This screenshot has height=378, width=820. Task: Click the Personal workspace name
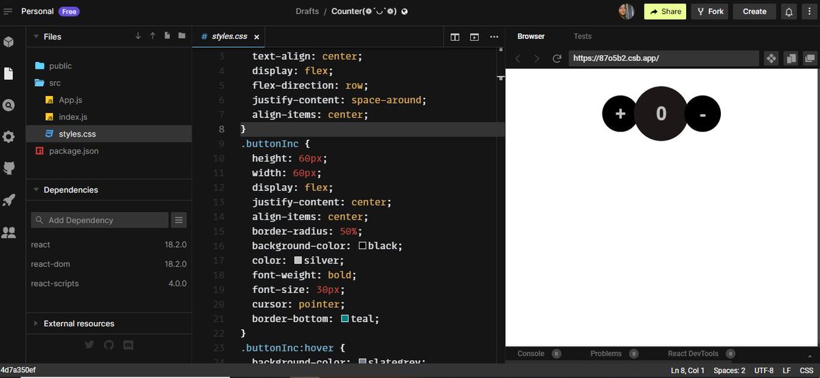tap(38, 12)
